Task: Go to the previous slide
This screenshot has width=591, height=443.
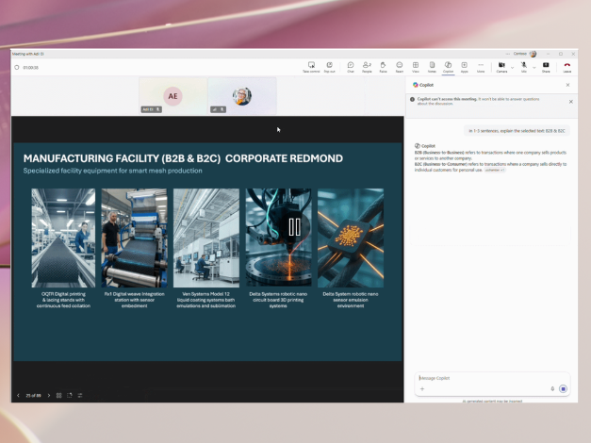Action: coord(18,396)
